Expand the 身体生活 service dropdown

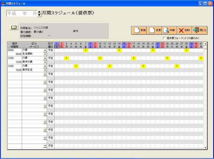tap(45, 70)
